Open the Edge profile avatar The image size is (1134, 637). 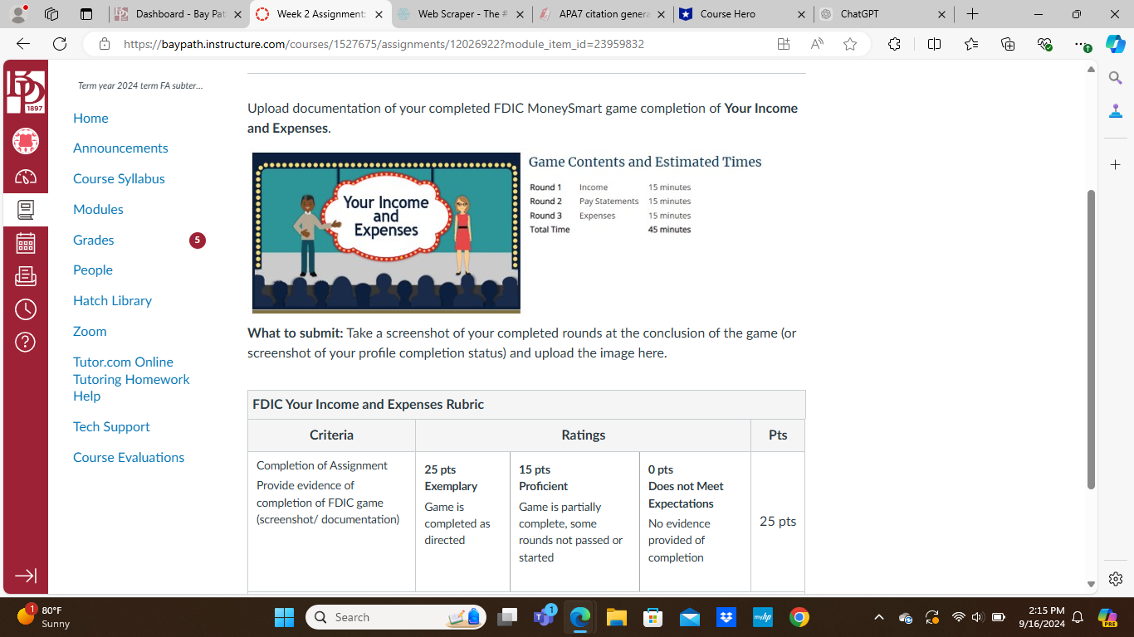(18, 14)
